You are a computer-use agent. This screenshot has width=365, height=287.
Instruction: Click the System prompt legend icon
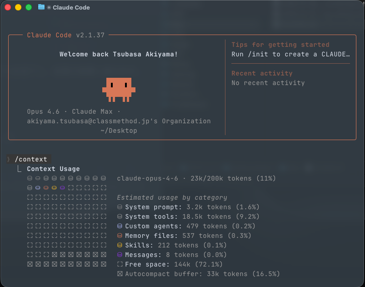click(x=120, y=207)
